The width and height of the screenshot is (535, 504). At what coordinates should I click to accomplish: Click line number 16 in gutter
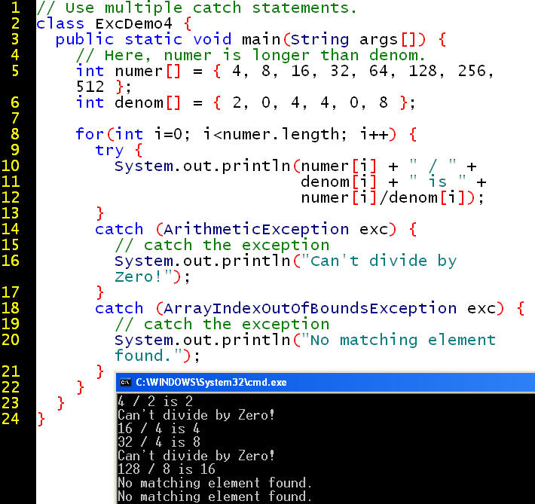coord(11,261)
